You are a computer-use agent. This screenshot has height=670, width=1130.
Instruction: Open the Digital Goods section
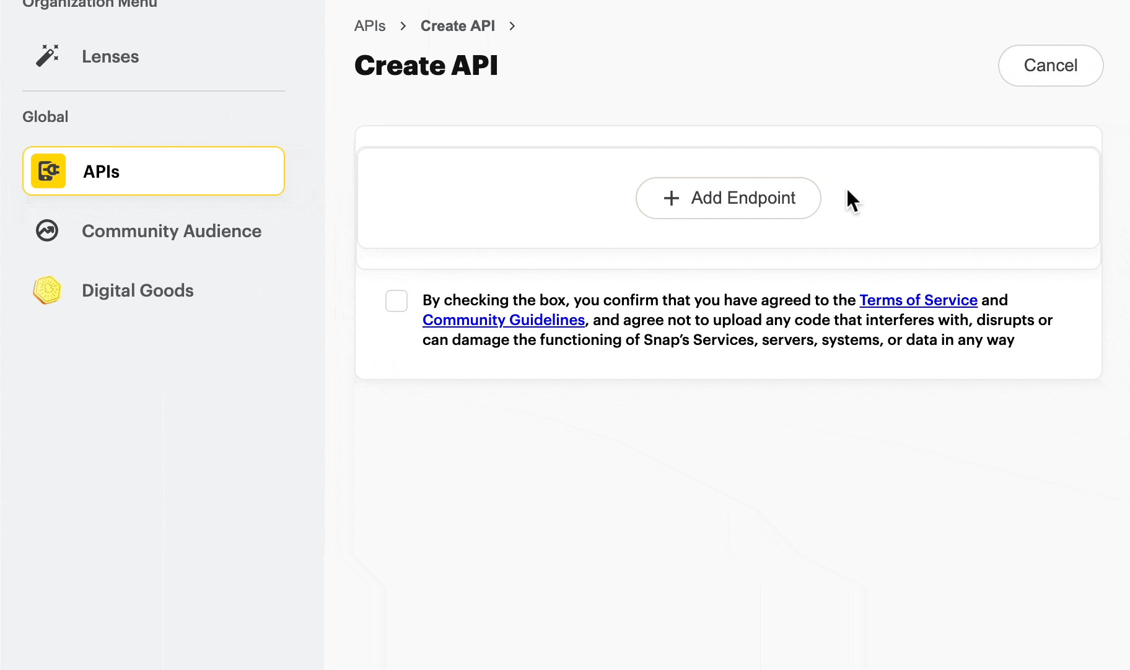tap(138, 290)
